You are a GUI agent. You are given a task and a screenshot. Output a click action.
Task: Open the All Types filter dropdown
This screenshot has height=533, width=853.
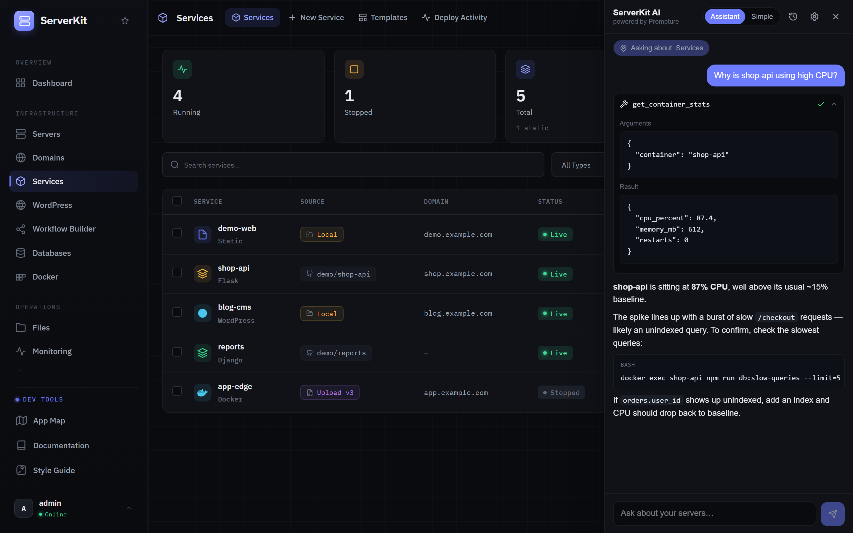click(x=578, y=165)
